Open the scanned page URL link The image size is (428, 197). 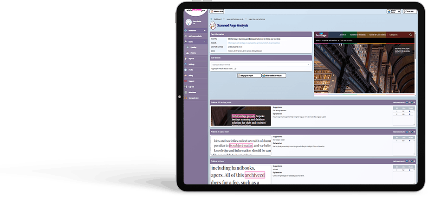click(x=253, y=43)
